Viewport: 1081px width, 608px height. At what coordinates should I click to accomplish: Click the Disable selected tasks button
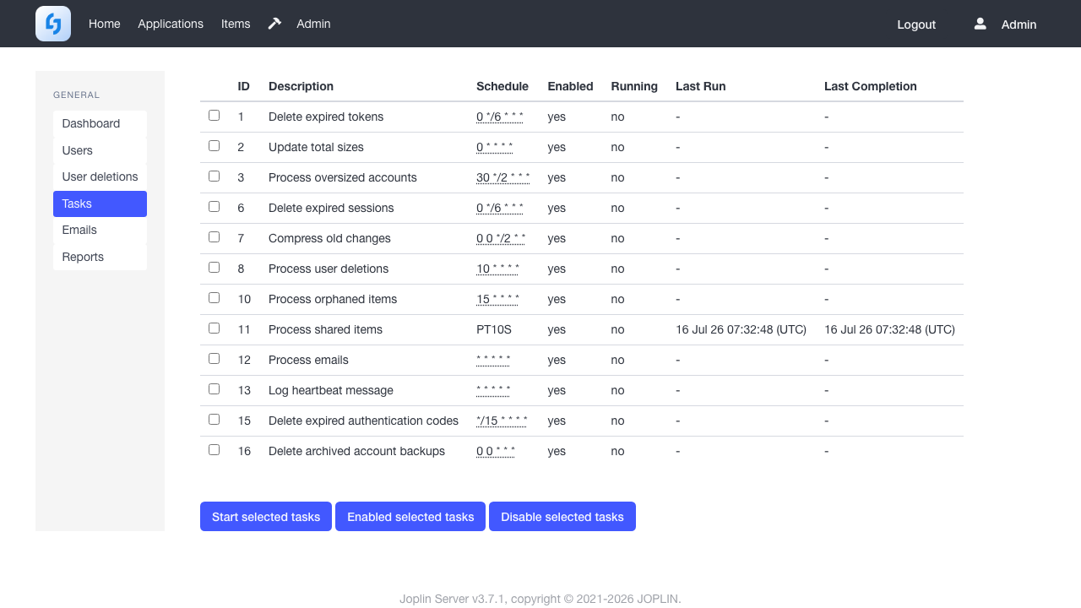click(x=562, y=517)
